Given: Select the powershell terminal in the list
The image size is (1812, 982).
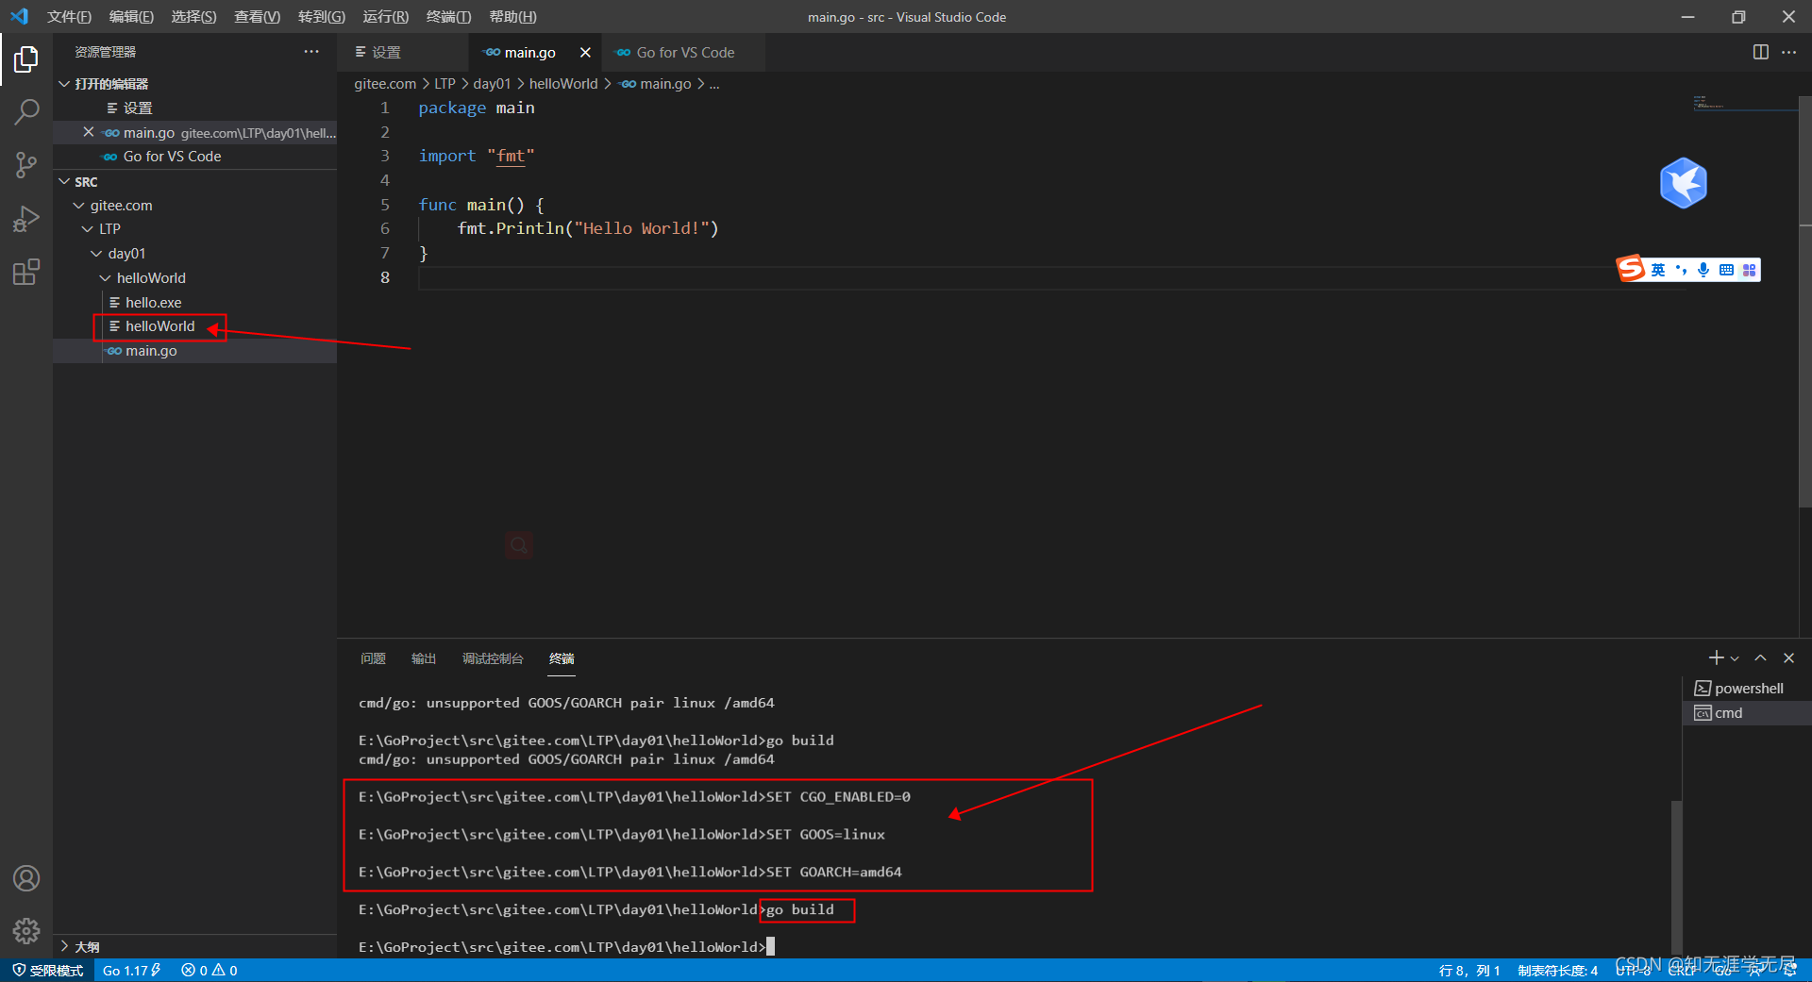Looking at the screenshot, I should point(1747,689).
